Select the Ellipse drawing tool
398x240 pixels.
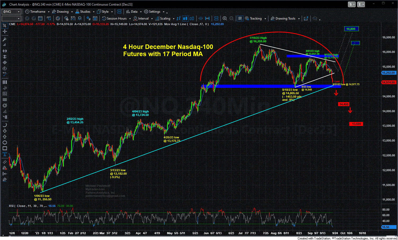[x=5, y=143]
